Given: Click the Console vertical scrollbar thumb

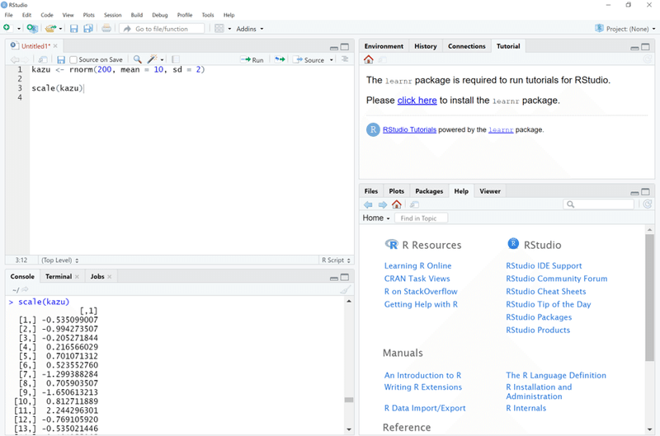Looking at the screenshot, I should (x=349, y=400).
